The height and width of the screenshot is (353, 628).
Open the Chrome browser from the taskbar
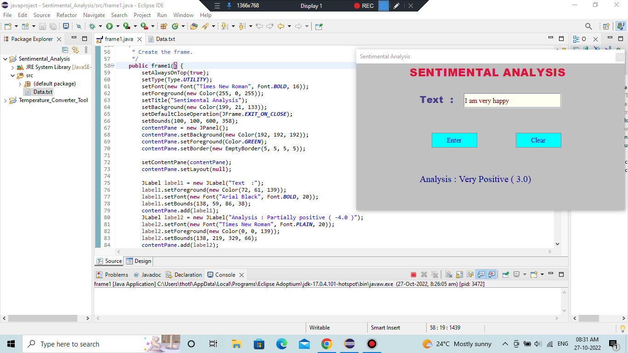327,343
